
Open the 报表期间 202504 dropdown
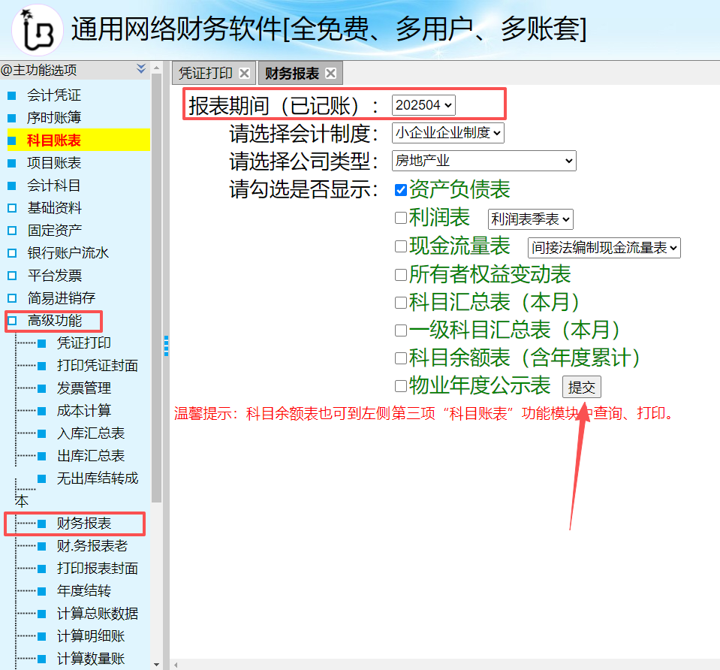pos(423,105)
